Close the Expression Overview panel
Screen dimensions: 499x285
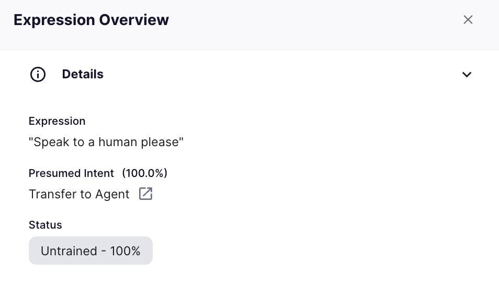468,20
